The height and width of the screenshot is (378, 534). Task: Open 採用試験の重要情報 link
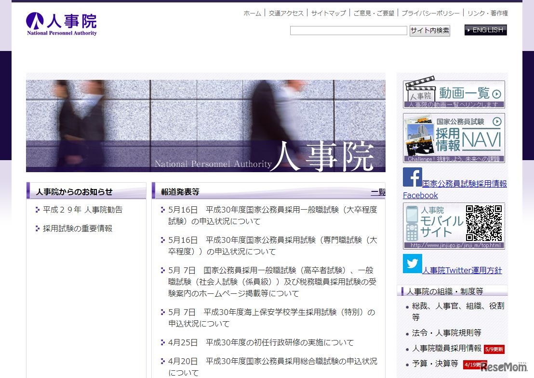[x=78, y=228]
